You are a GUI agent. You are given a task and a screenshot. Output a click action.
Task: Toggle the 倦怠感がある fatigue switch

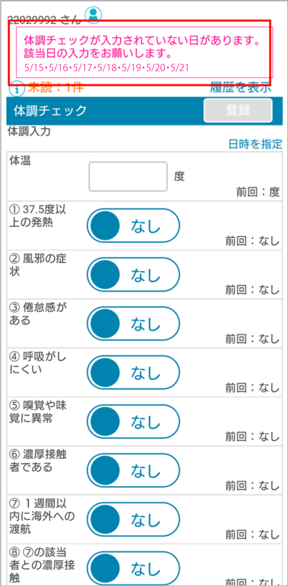(x=133, y=324)
